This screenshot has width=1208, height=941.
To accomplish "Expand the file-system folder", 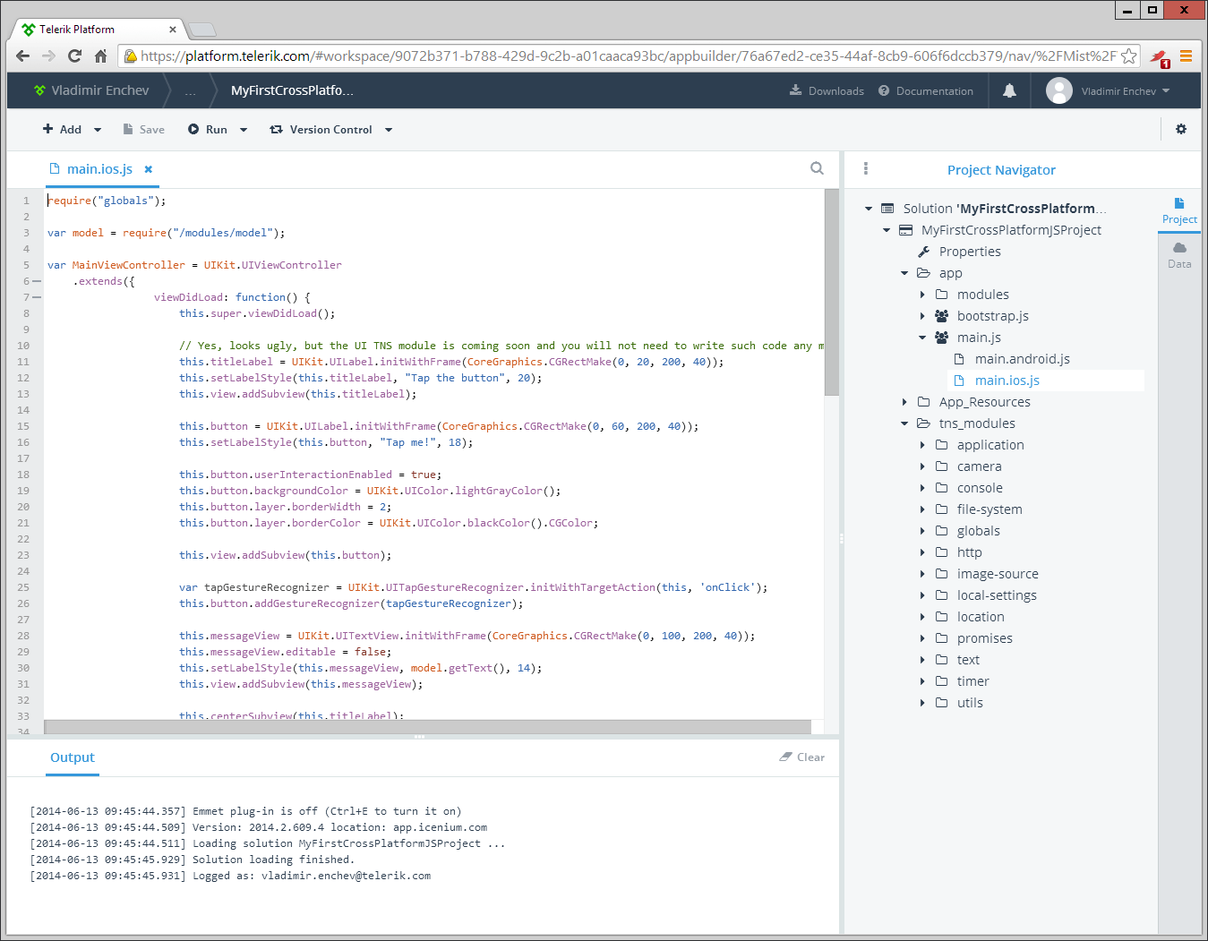I will pos(922,509).
